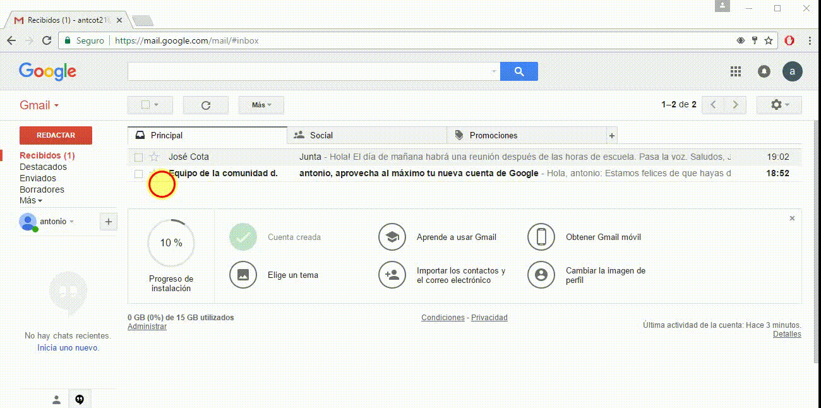Switch to the Promociones tab
This screenshot has height=408, width=821.
pos(527,135)
